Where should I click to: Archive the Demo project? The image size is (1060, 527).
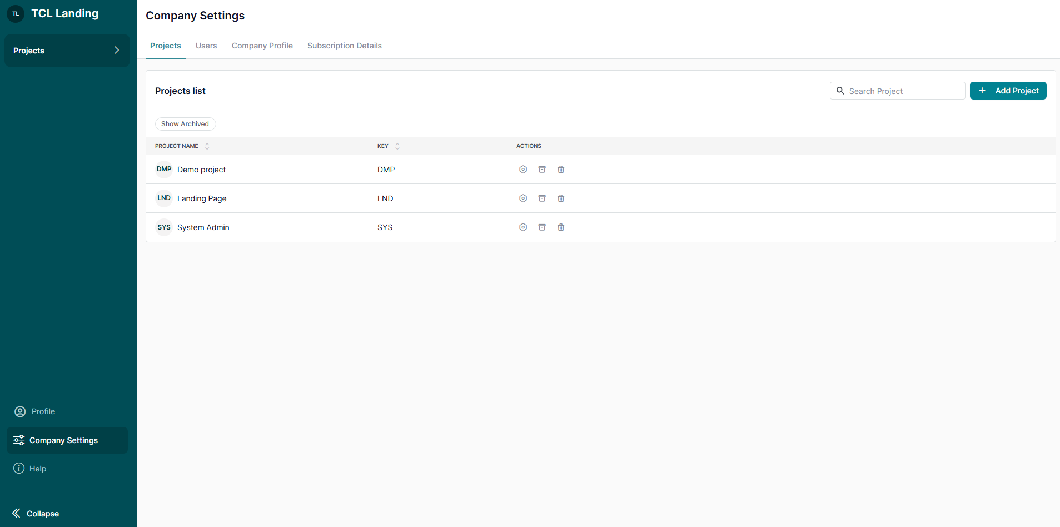click(x=542, y=170)
